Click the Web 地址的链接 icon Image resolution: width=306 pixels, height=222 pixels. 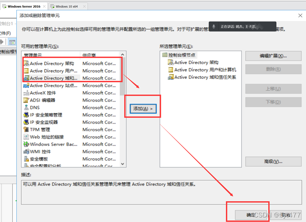(x=26, y=137)
